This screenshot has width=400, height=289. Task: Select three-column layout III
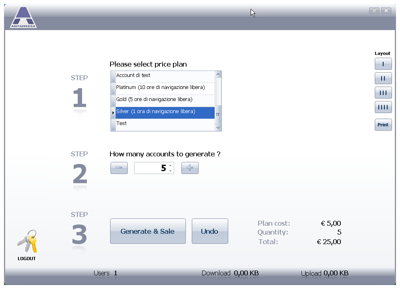383,93
